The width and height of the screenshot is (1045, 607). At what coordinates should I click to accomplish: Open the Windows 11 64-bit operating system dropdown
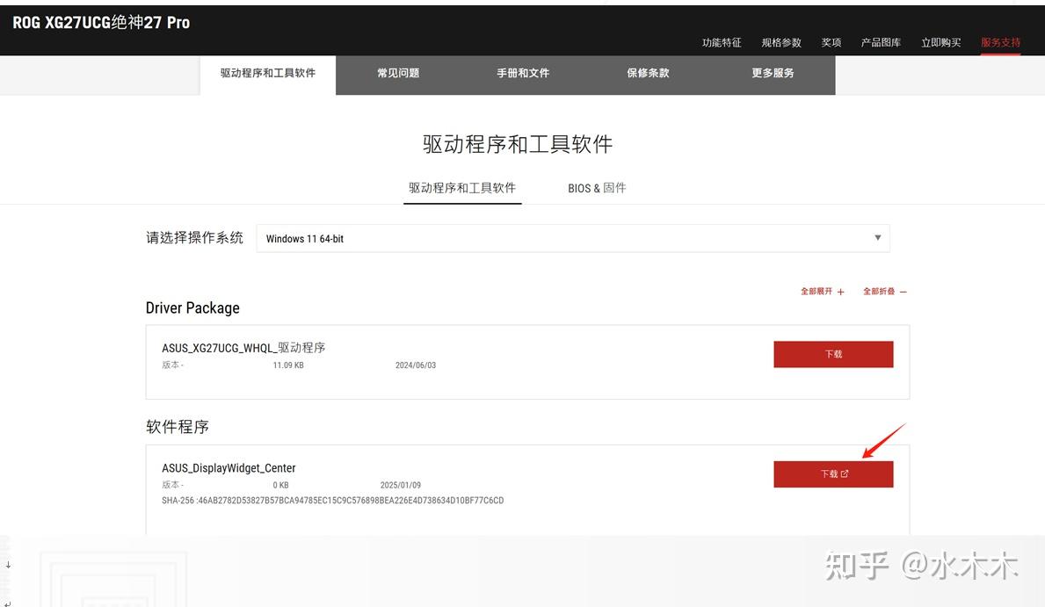pyautogui.click(x=571, y=237)
